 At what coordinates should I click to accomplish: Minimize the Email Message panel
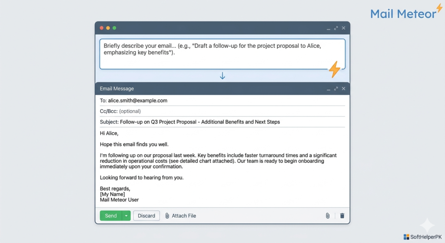[329, 89]
